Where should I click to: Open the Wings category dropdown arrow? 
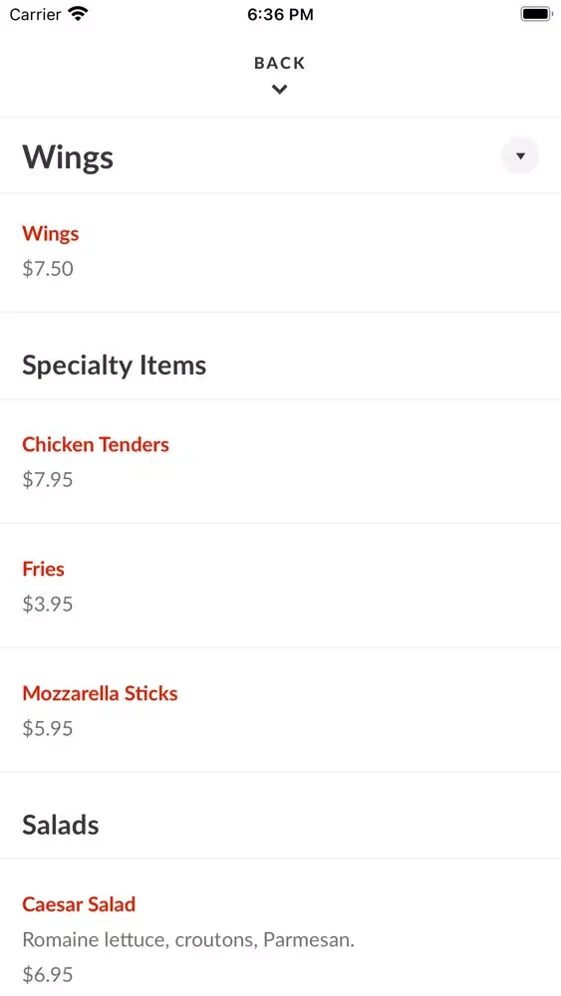point(520,155)
